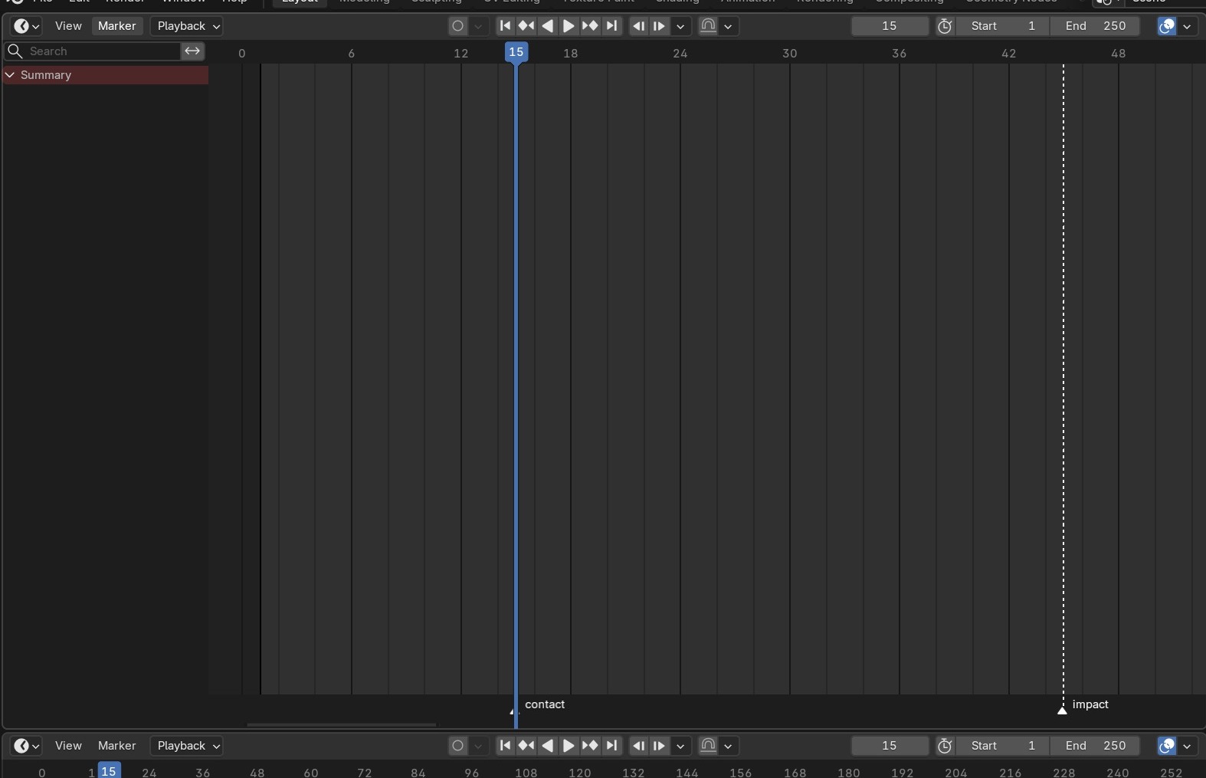The width and height of the screenshot is (1206, 778).
Task: Open Marker menu in lower timeline
Action: pos(117,746)
